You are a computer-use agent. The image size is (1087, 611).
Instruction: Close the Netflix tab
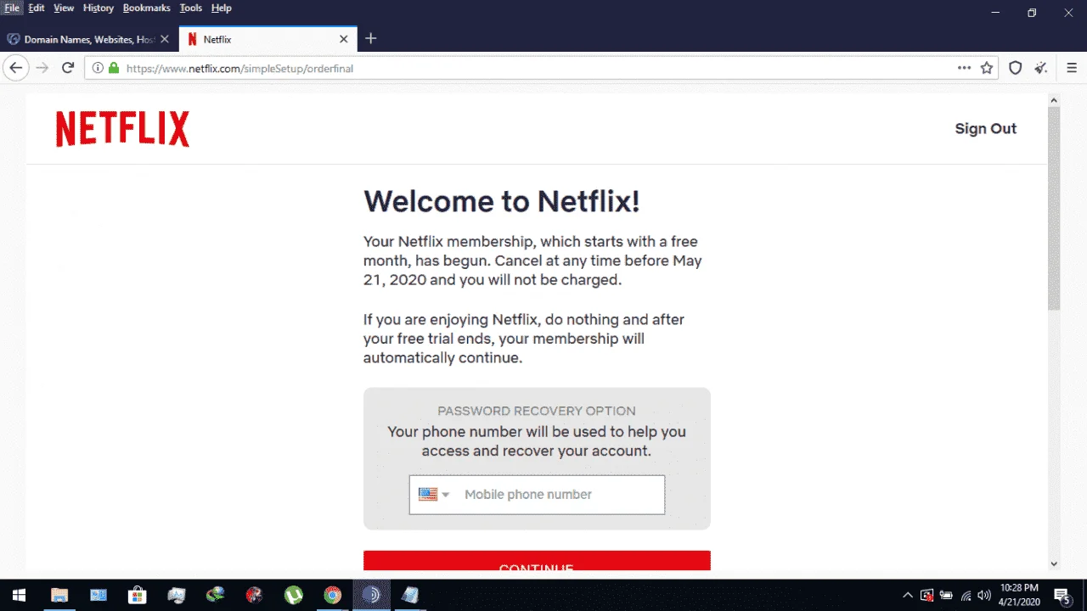[343, 39]
